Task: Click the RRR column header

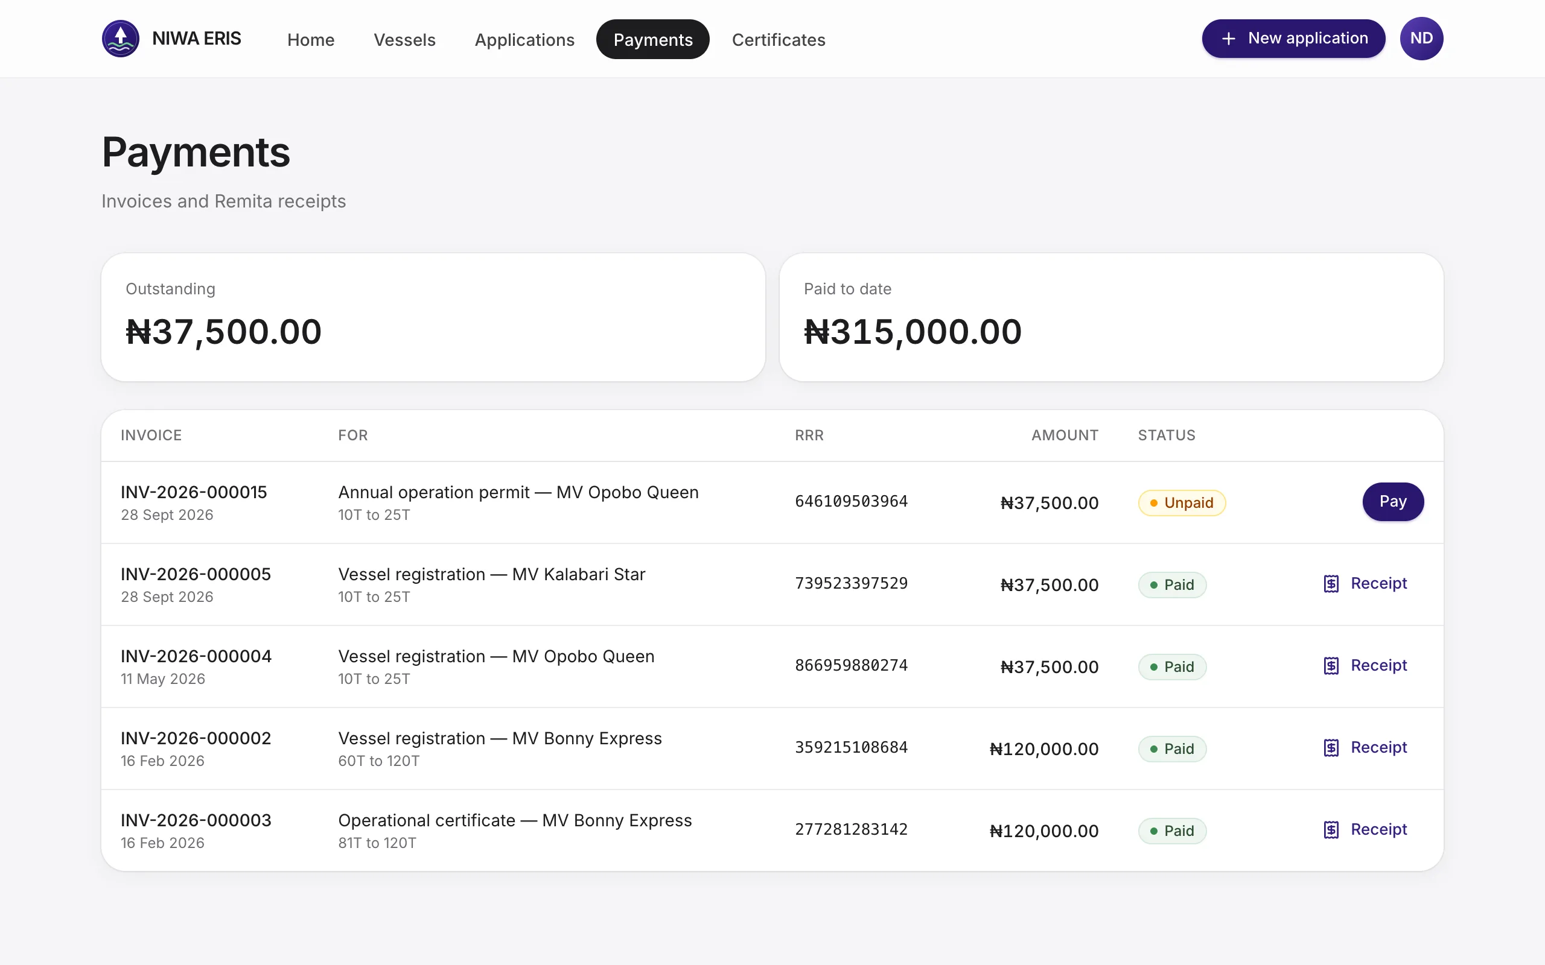Action: [809, 435]
